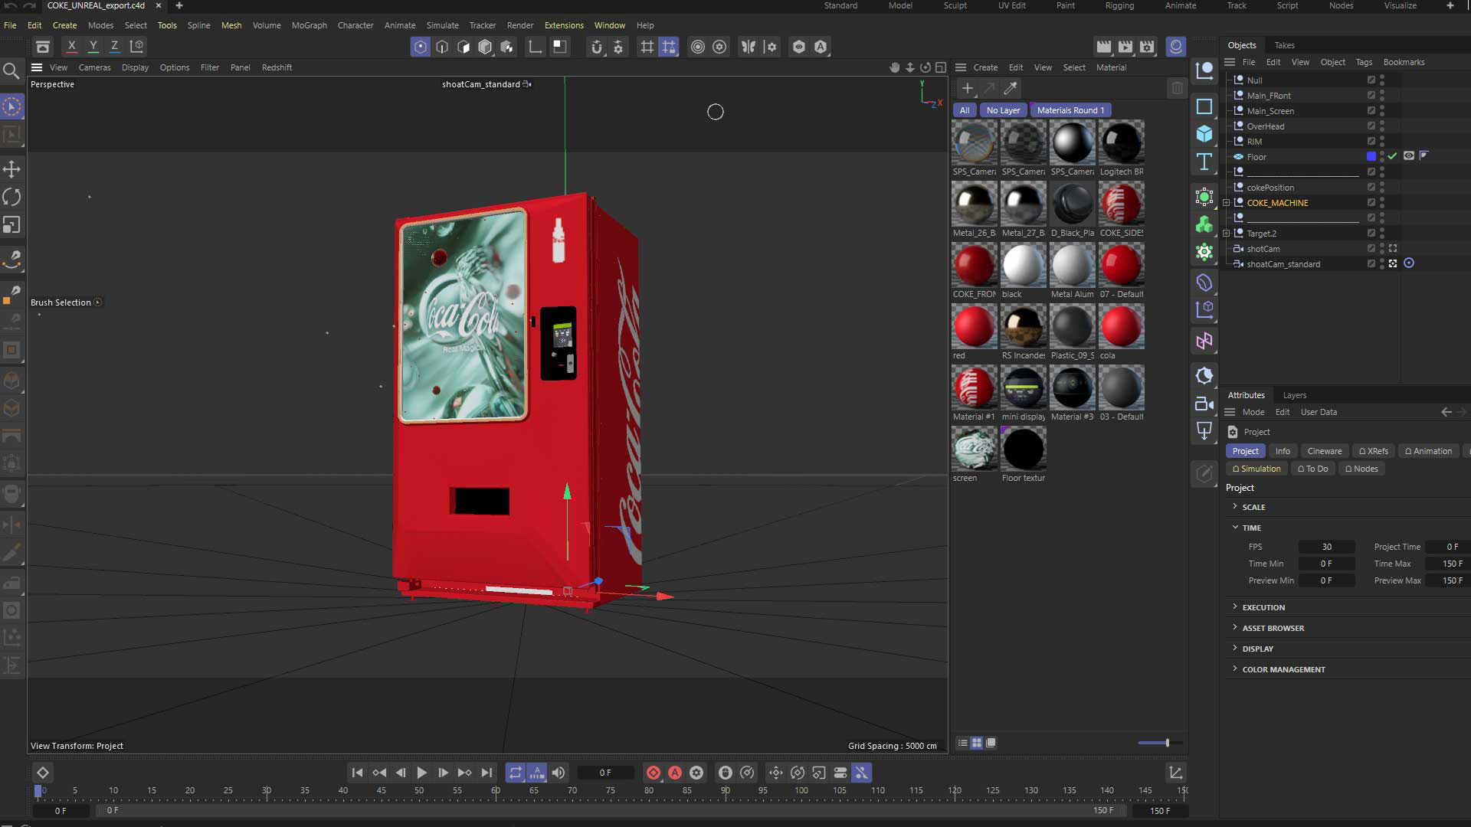
Task: Toggle workplane snapping grid icon
Action: 669,47
